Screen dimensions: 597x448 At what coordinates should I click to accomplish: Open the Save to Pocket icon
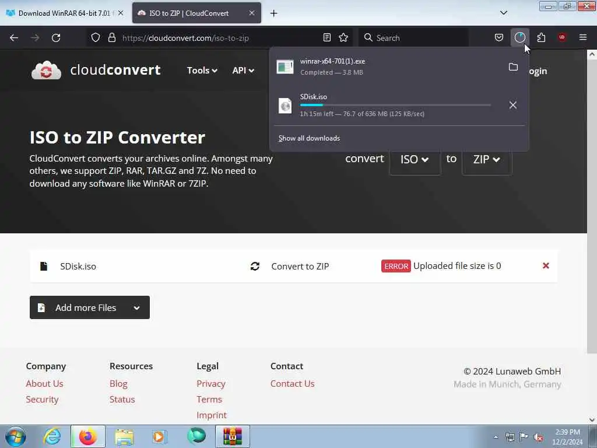coord(499,37)
